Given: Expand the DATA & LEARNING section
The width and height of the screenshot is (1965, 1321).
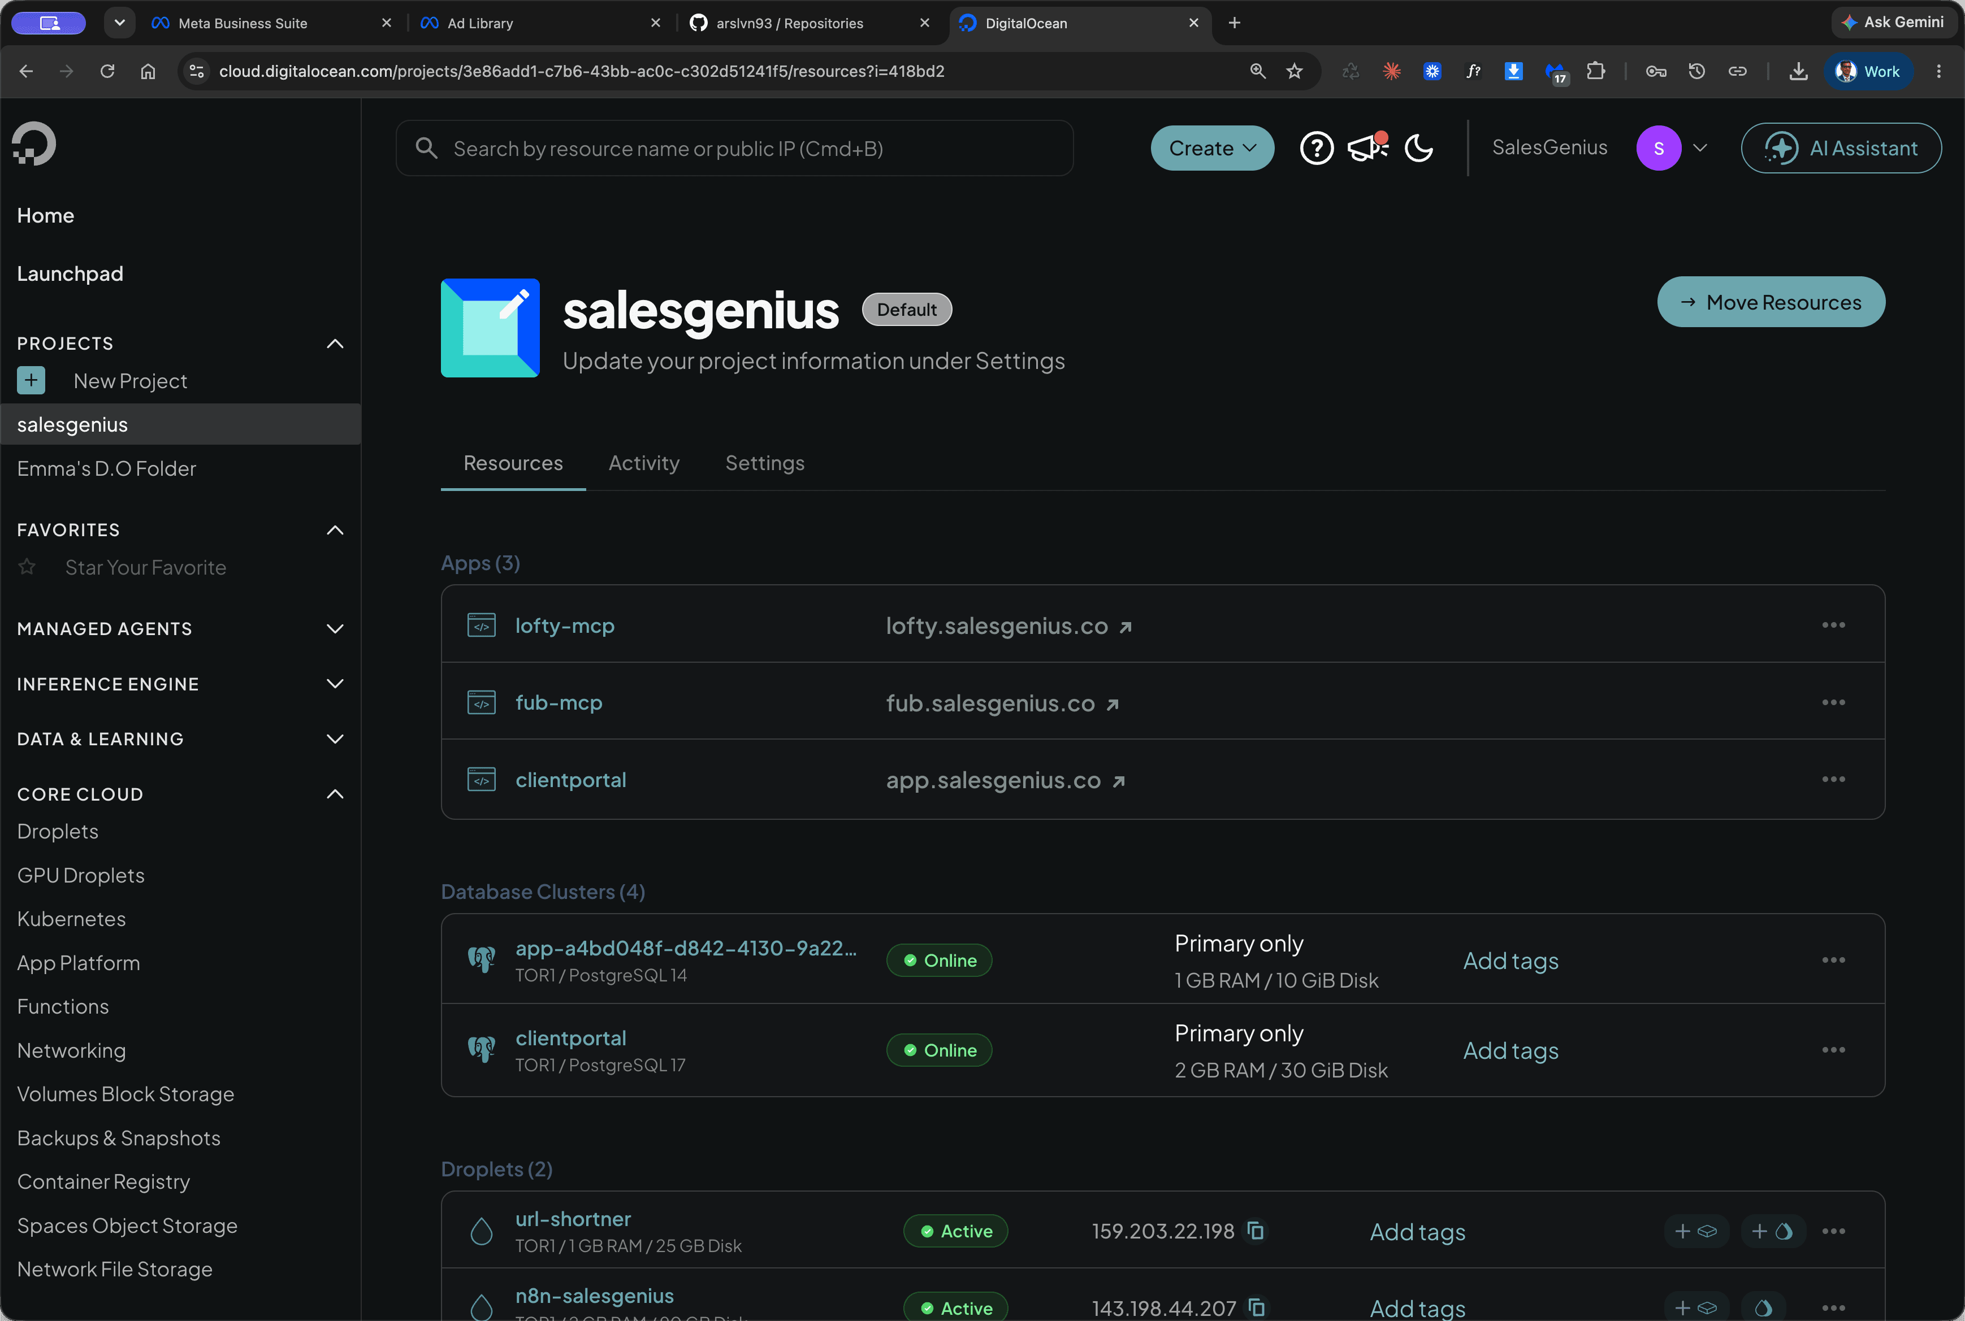Looking at the screenshot, I should 335,739.
